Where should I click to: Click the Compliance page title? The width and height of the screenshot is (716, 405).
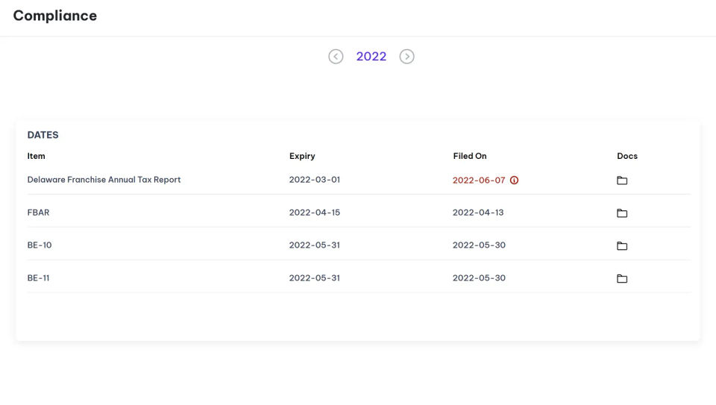click(x=54, y=16)
